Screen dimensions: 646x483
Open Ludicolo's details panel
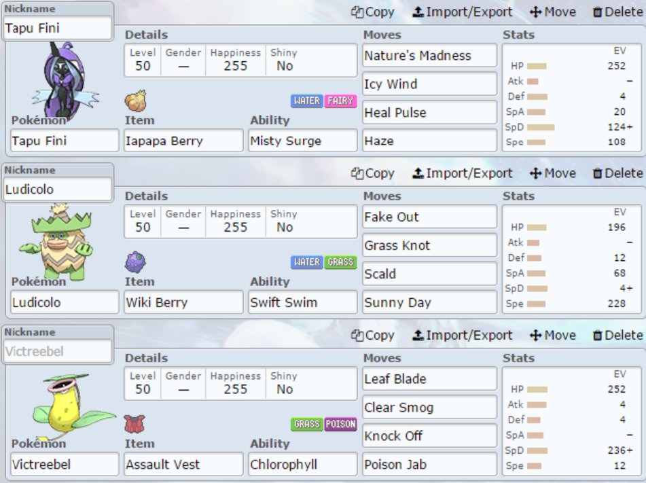click(240, 221)
